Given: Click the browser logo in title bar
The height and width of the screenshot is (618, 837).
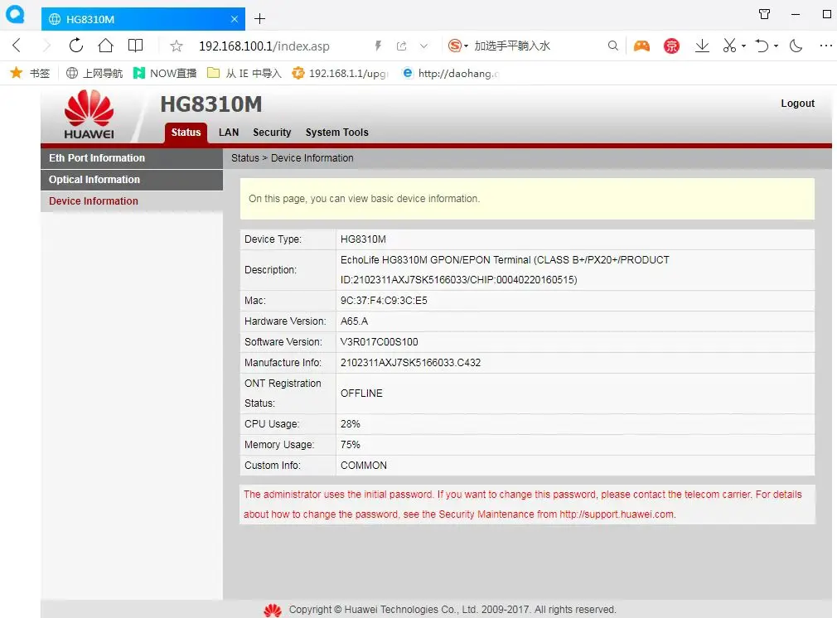Looking at the screenshot, I should (x=15, y=14).
